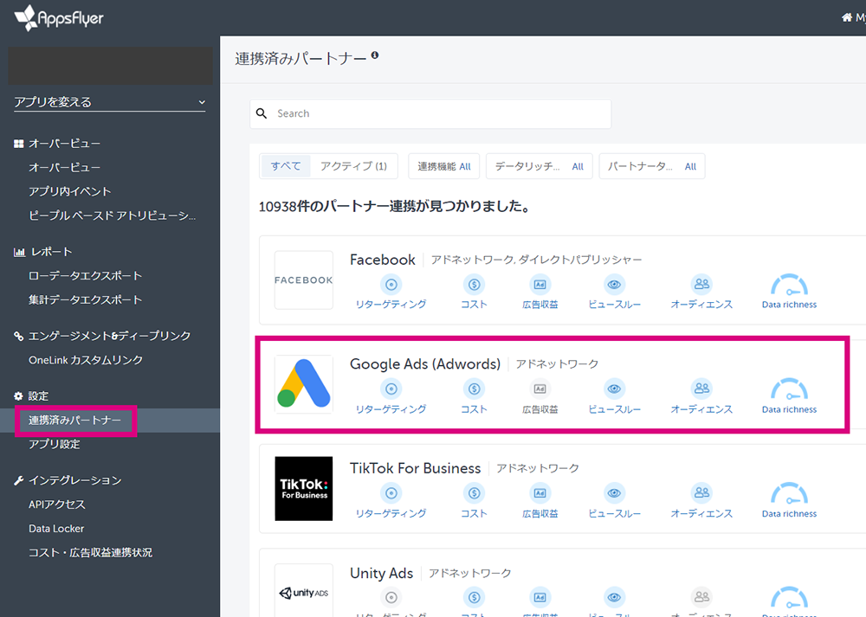
Task: Open the TikTok For Business logo
Action: click(x=304, y=488)
